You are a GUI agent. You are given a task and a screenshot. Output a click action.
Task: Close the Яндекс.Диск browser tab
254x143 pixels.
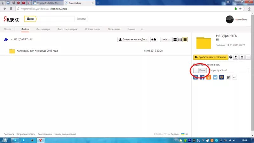click(x=93, y=3)
